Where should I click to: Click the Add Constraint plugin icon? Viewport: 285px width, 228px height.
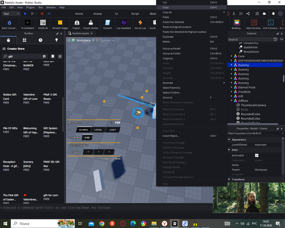coord(254,23)
